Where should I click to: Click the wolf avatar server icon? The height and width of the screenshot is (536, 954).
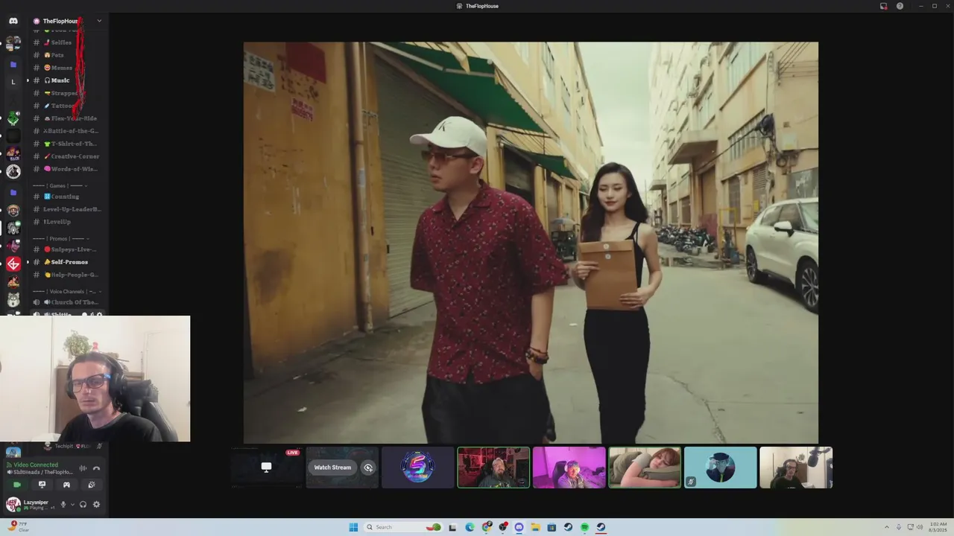(x=13, y=300)
